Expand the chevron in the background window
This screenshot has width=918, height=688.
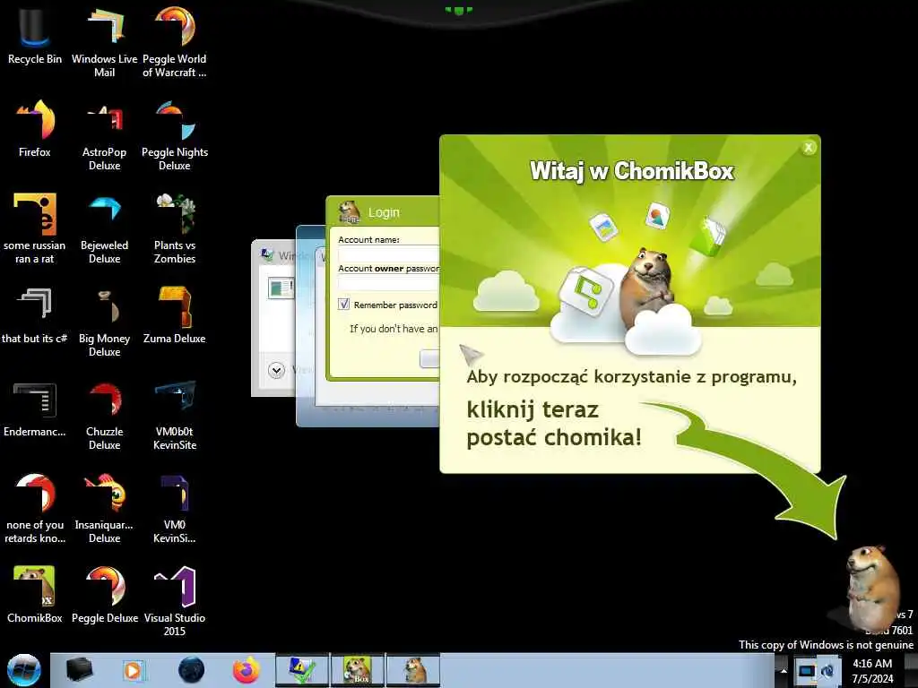tap(276, 370)
